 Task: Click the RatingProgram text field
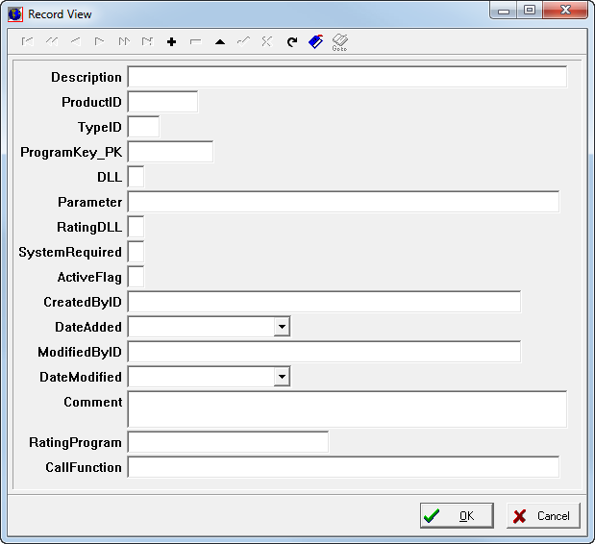pyautogui.click(x=228, y=443)
